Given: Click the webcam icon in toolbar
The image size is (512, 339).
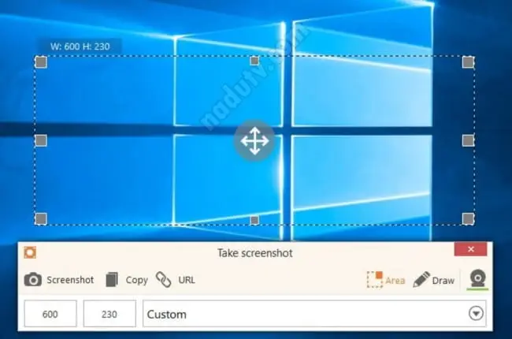Looking at the screenshot, I should coord(477,279).
